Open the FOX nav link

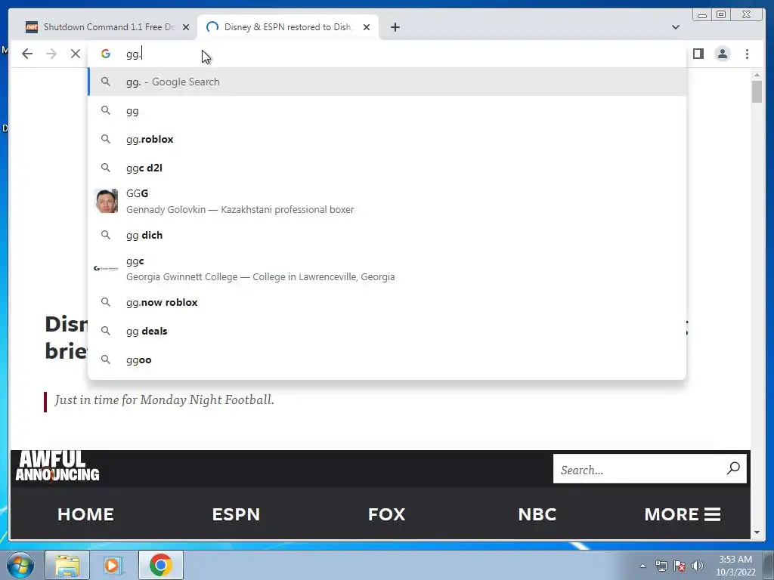(x=386, y=514)
